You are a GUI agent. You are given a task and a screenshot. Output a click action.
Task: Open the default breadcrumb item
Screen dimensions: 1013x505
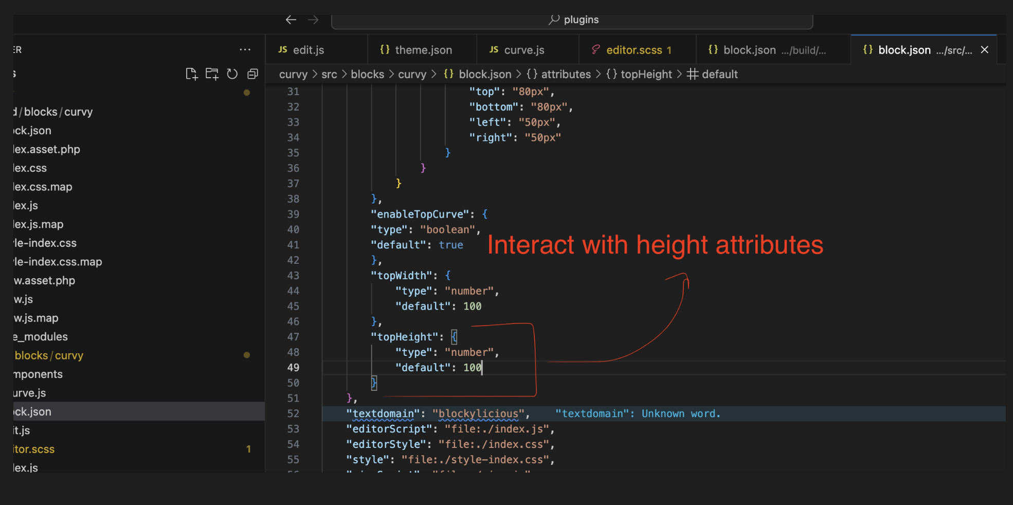click(712, 74)
